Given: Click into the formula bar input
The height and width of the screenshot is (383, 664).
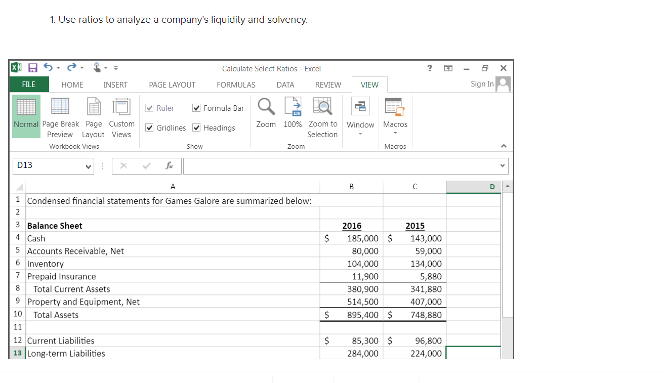Looking at the screenshot, I should 340,165.
